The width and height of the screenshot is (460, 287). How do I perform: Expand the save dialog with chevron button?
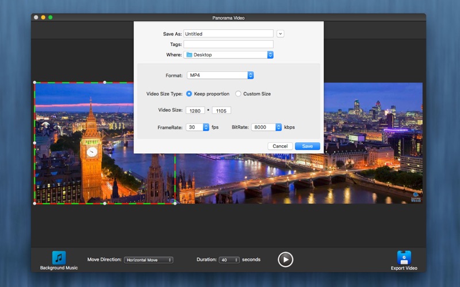tap(280, 34)
